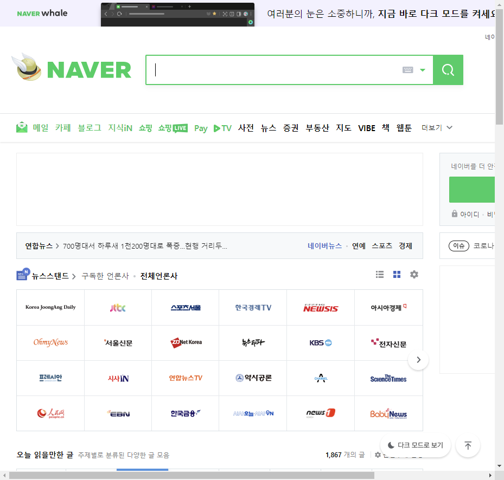Open Naver Pay menu item

(x=201, y=128)
